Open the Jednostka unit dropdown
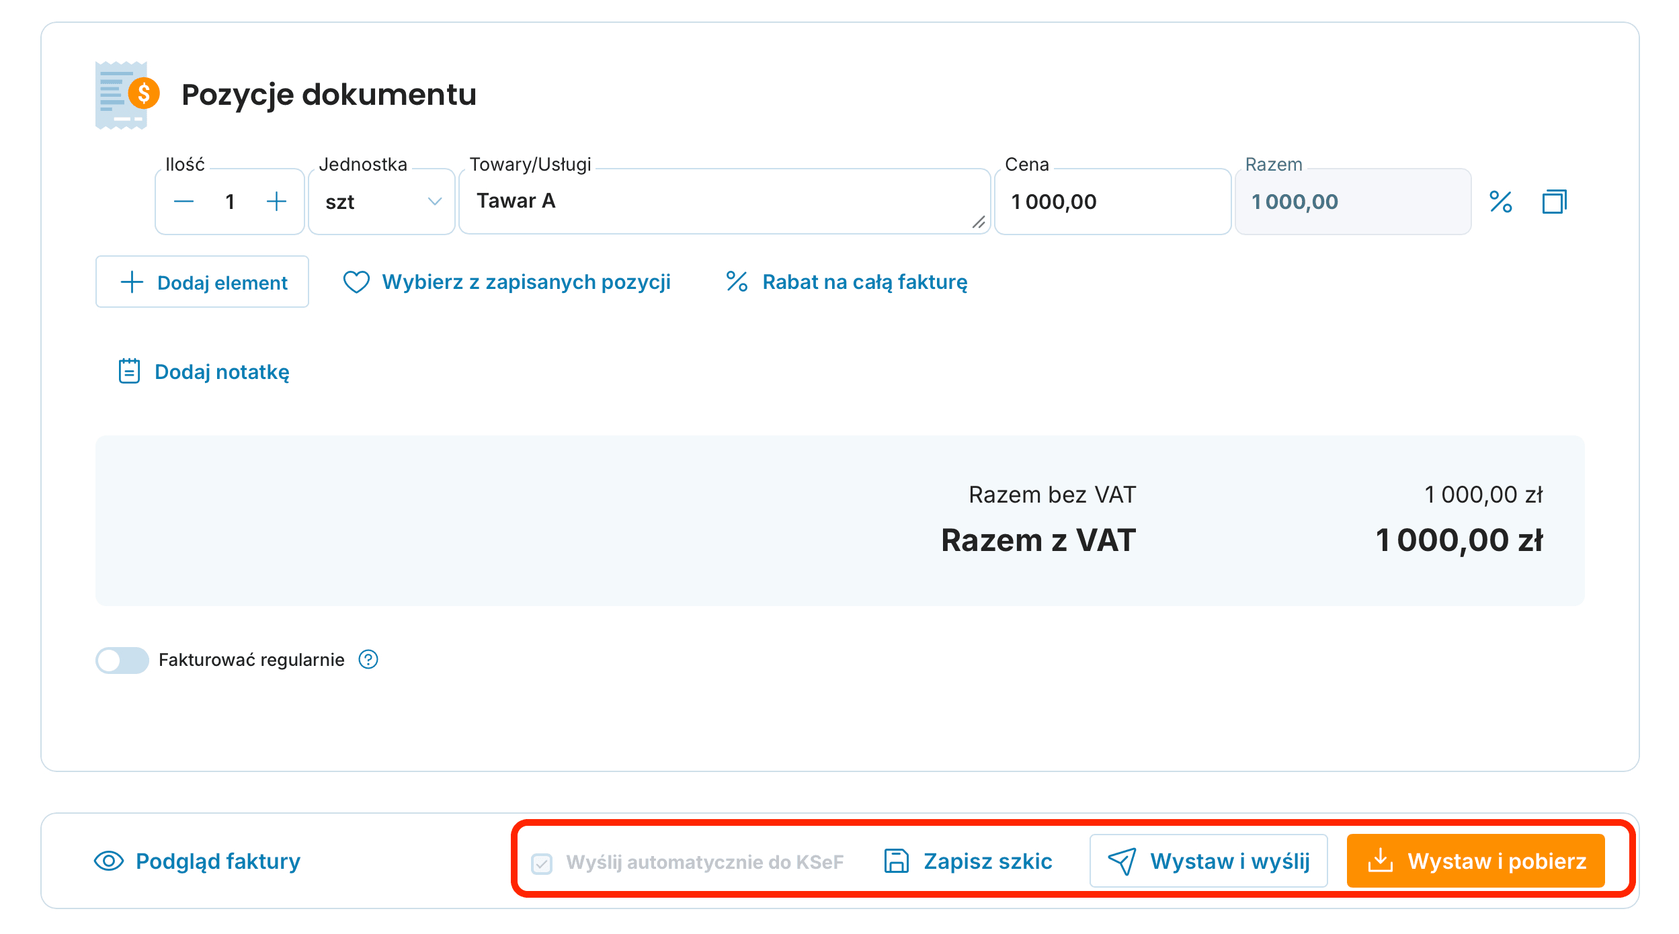The width and height of the screenshot is (1679, 934). (382, 202)
